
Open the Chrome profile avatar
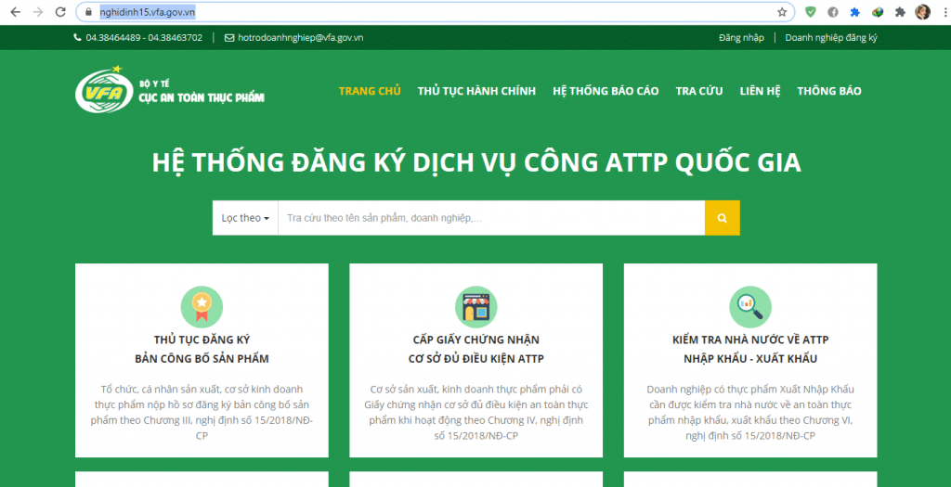pos(922,12)
